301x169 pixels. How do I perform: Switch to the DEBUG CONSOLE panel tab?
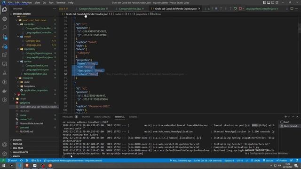(103, 117)
